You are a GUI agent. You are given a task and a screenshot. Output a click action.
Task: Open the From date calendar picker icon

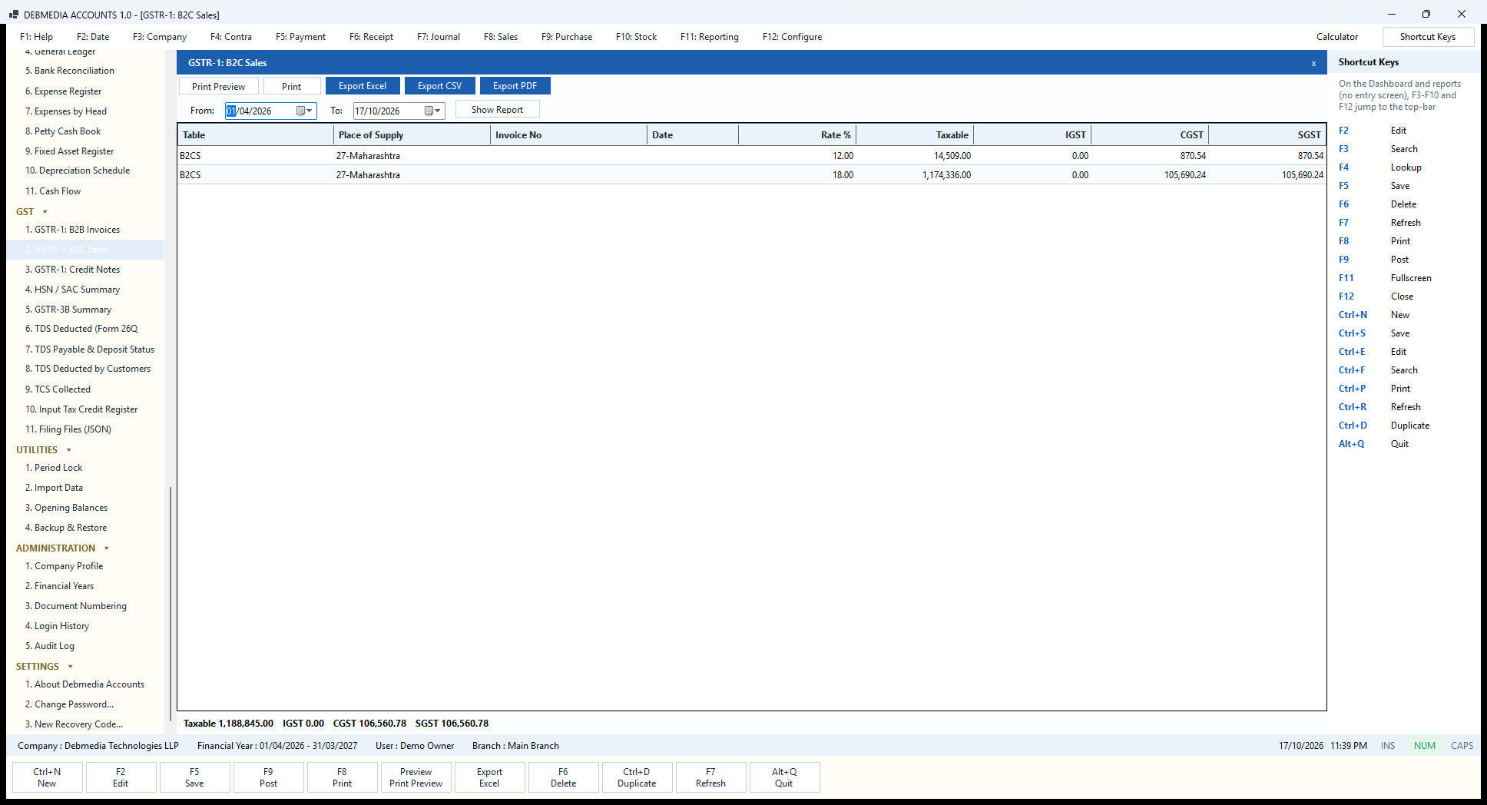tap(300, 111)
